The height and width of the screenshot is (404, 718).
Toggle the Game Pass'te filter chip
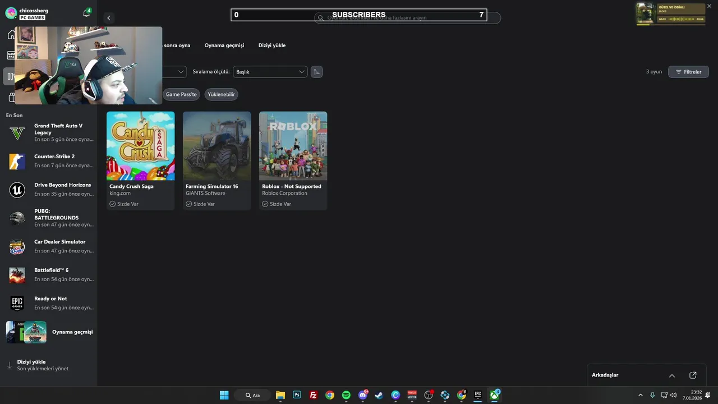(x=181, y=94)
